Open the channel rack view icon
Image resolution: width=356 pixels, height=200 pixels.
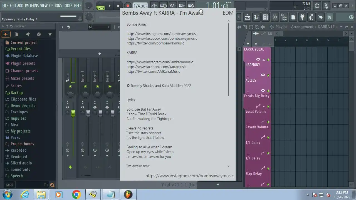(x=266, y=17)
